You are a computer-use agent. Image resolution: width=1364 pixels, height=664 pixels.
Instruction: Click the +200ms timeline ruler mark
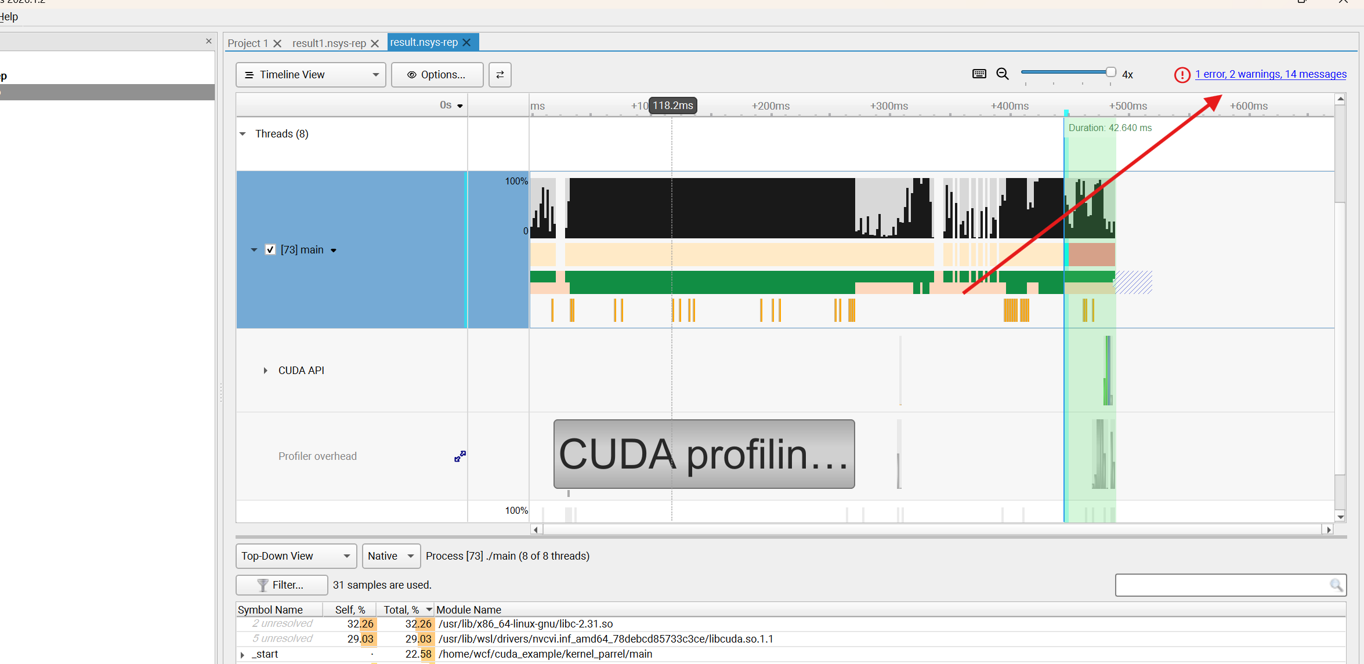coord(770,106)
